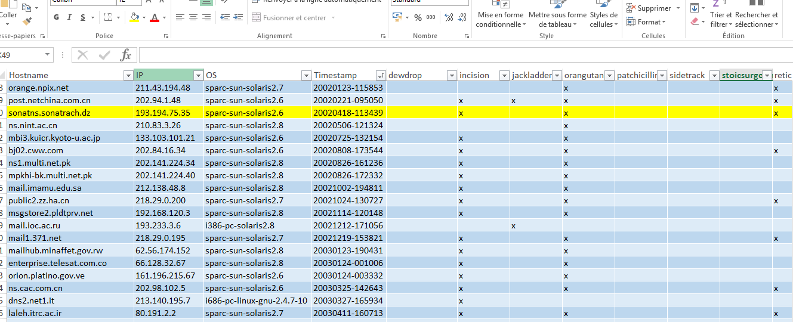Viewport: 793px width, 322px height.
Task: Open fill color dropdown arrow
Action: [144, 17]
